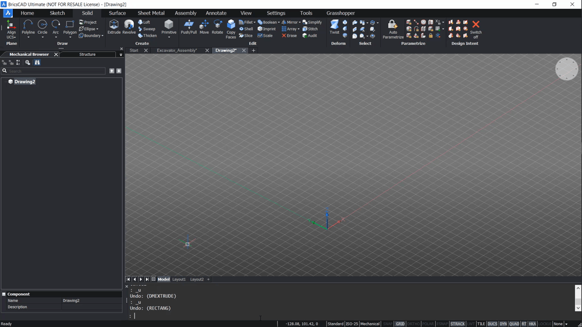This screenshot has width=582, height=327.
Task: Expand the Boolean dropdown
Action: [279, 22]
